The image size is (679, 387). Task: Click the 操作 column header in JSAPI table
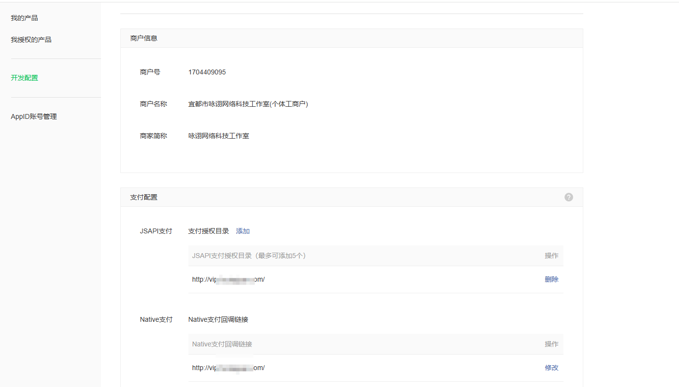pos(551,256)
